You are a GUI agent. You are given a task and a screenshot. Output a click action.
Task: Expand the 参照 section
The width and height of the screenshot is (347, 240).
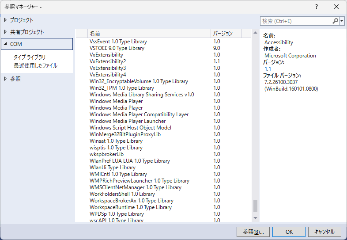[x=6, y=79]
